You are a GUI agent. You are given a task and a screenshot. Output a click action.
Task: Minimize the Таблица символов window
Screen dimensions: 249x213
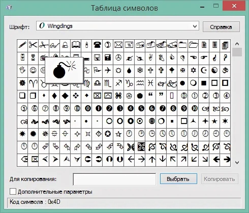tap(202, 7)
